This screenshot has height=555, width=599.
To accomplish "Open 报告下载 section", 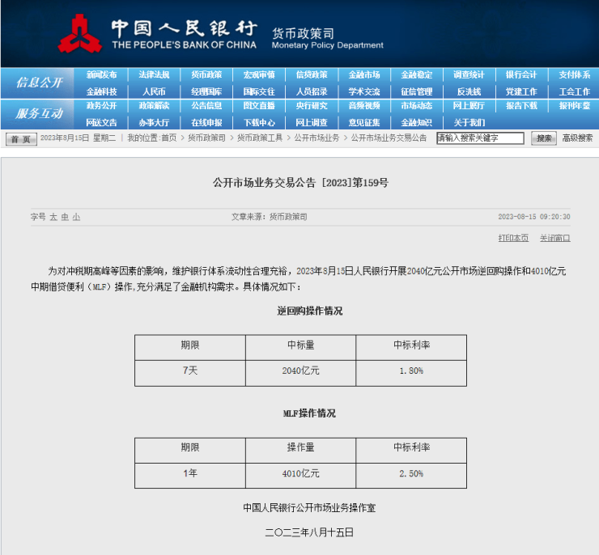I will click(x=521, y=106).
